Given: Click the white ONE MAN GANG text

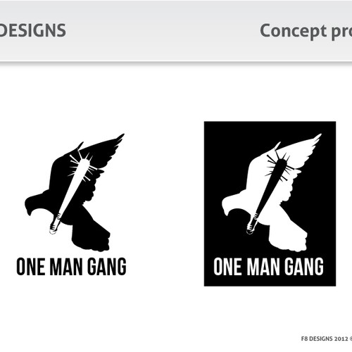Looking at the screenshot, I should click(268, 267).
